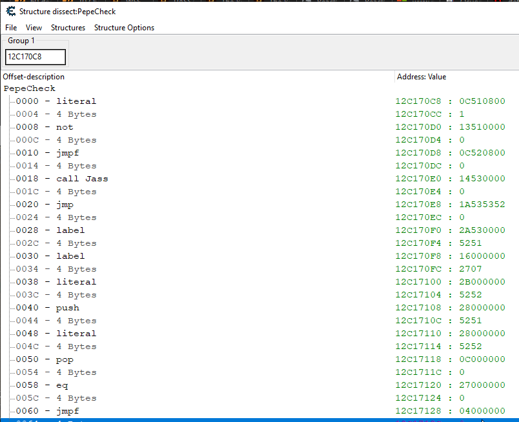Screen dimensions: 519x422
Task: Click value 12C170D4 : 0
Action: tap(430, 140)
